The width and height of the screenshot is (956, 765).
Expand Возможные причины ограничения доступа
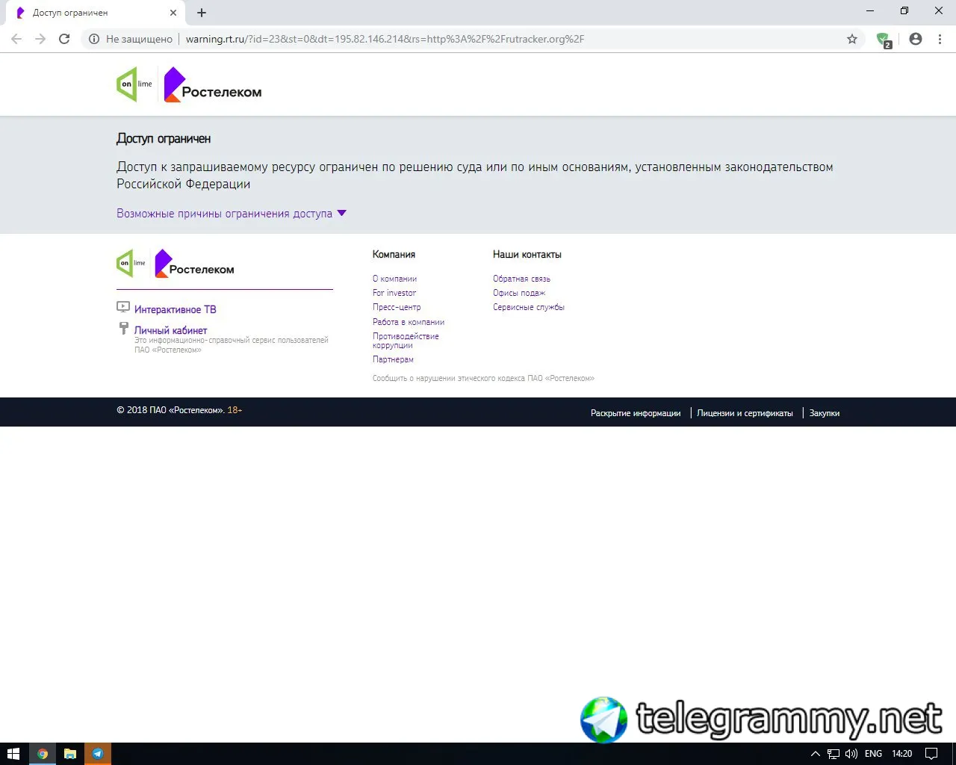tap(232, 214)
